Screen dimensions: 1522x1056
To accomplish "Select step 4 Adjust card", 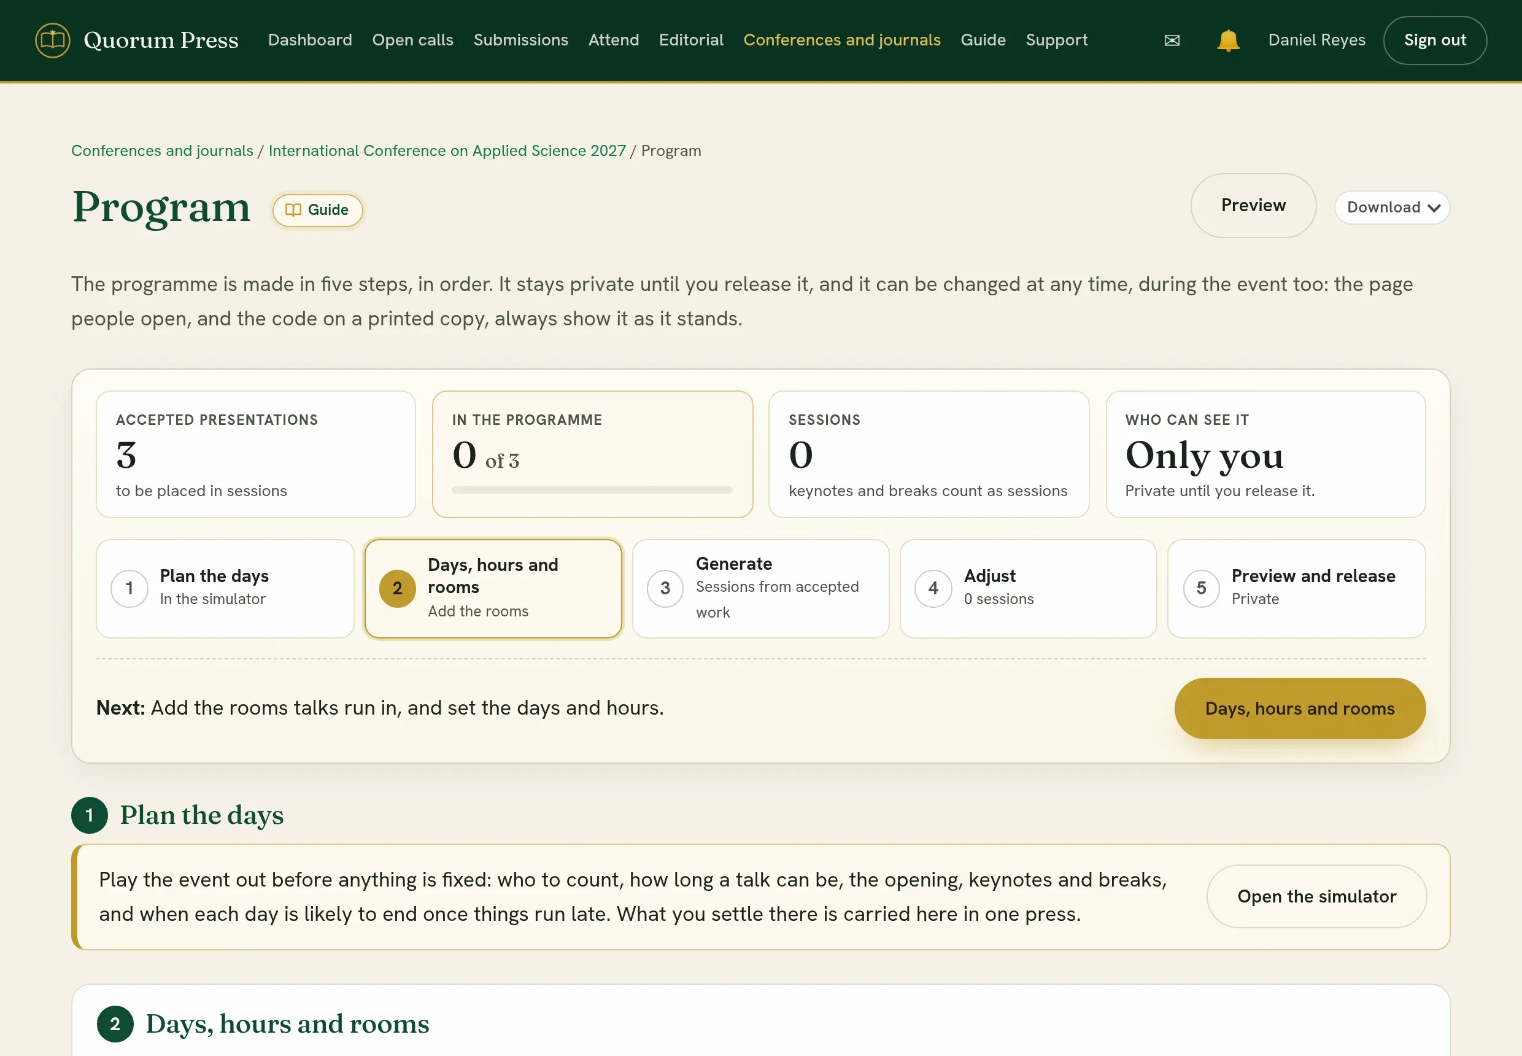I will pyautogui.click(x=1028, y=588).
